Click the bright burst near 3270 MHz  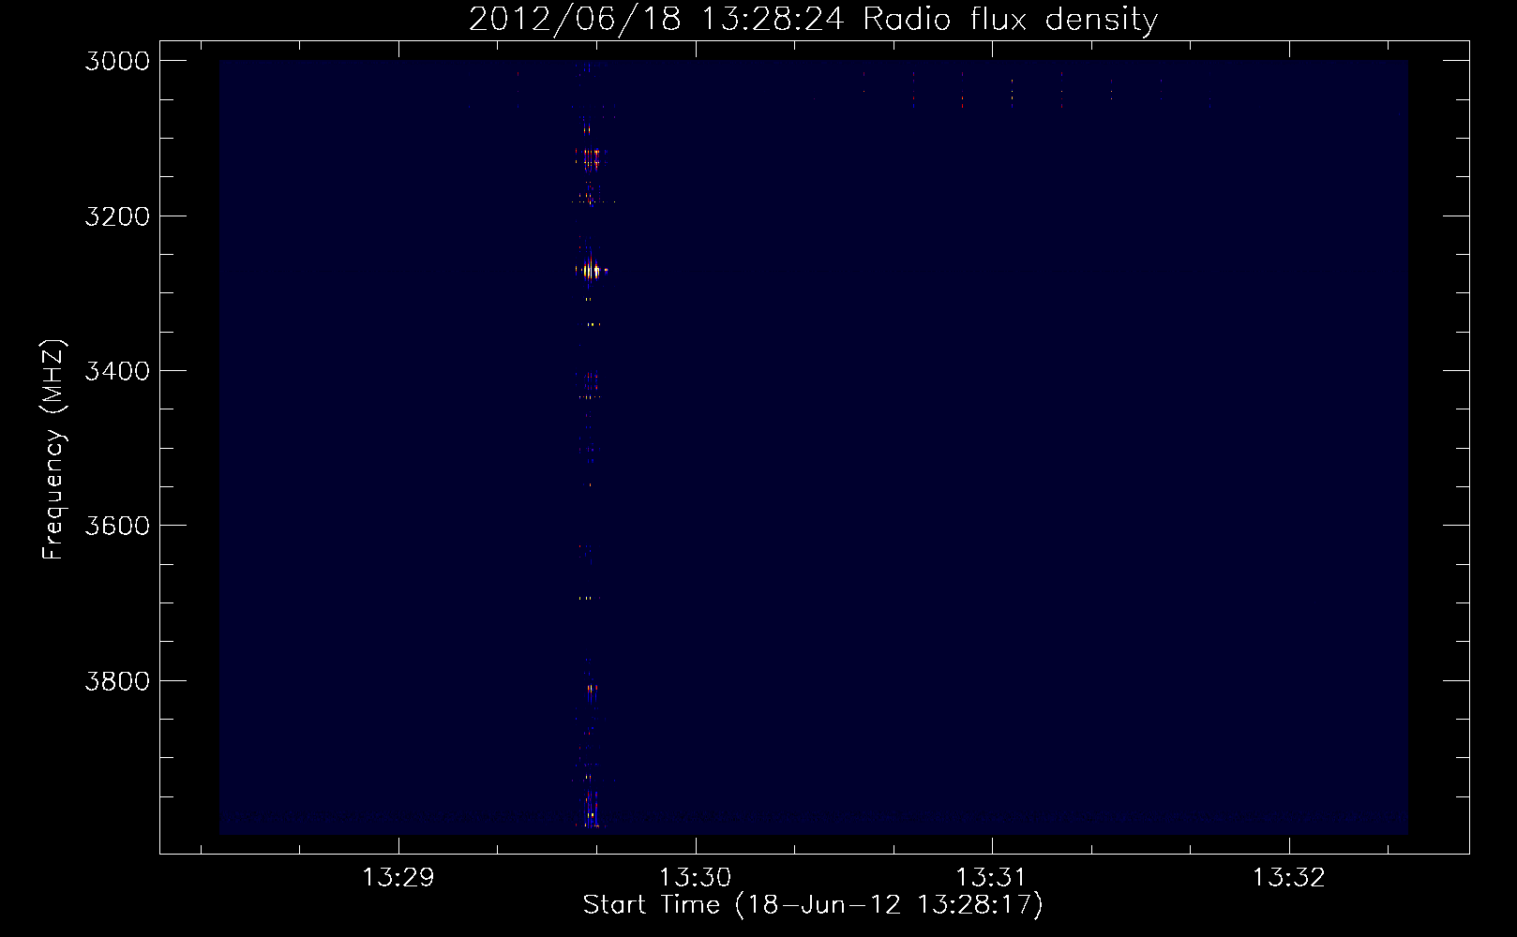pos(590,271)
